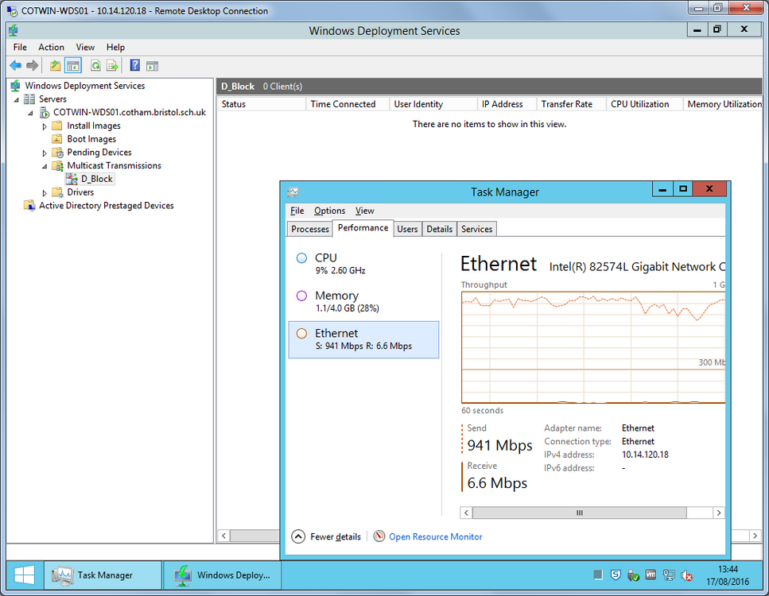Click the Open Resource Monitor link
Screen dimensions: 769x596
[x=436, y=536]
